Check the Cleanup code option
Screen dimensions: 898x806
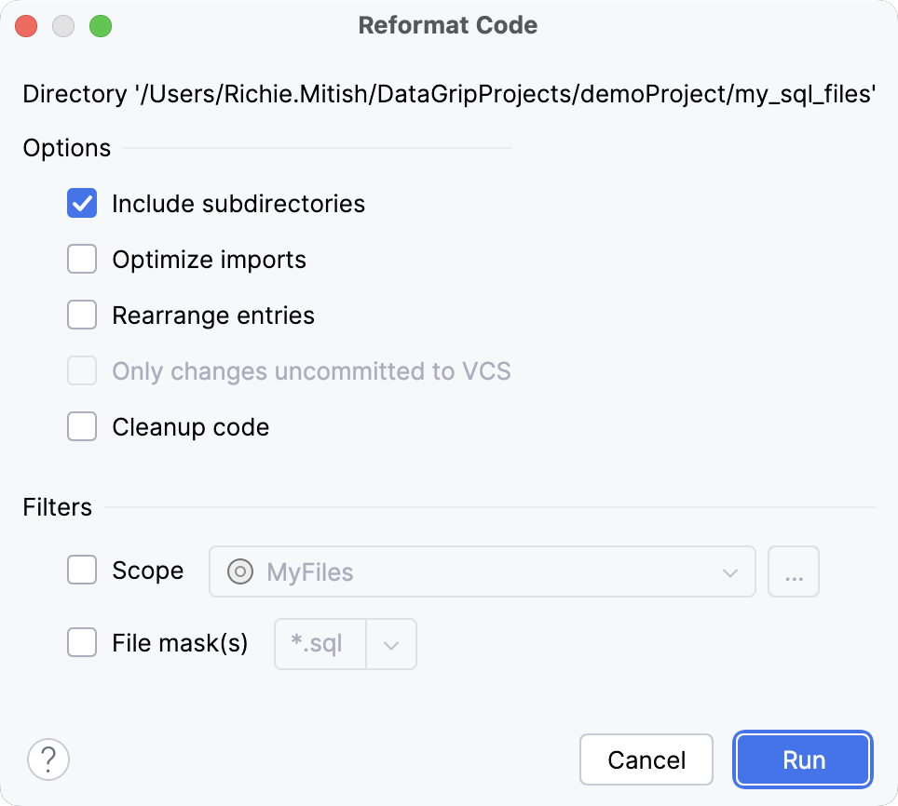click(x=82, y=426)
